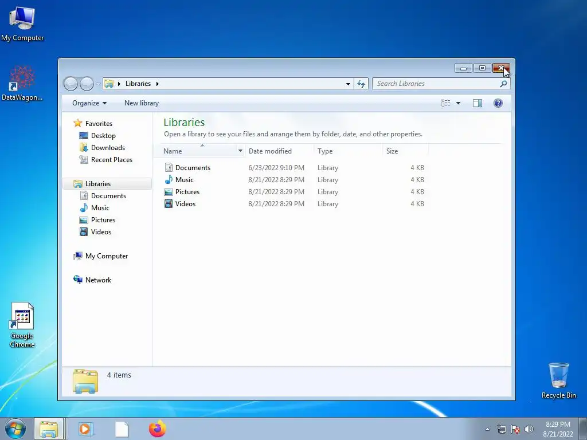The width and height of the screenshot is (587, 440).
Task: Click the search magnifier icon
Action: click(x=503, y=84)
